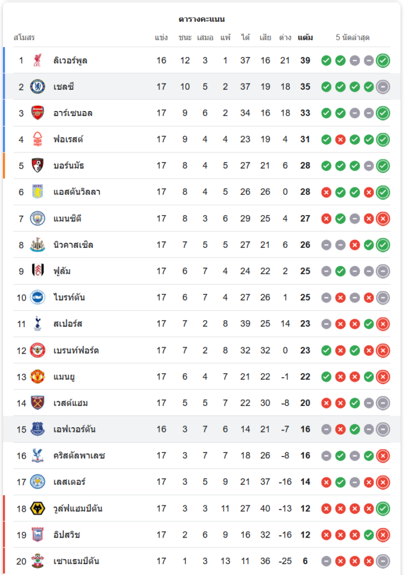Click the Chelsea club crest icon
The width and height of the screenshot is (404, 575).
tap(37, 87)
